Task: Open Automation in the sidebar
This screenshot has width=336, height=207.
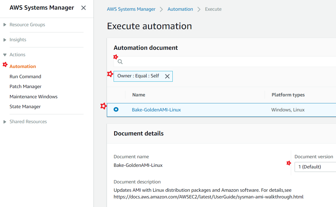Action: (23, 66)
